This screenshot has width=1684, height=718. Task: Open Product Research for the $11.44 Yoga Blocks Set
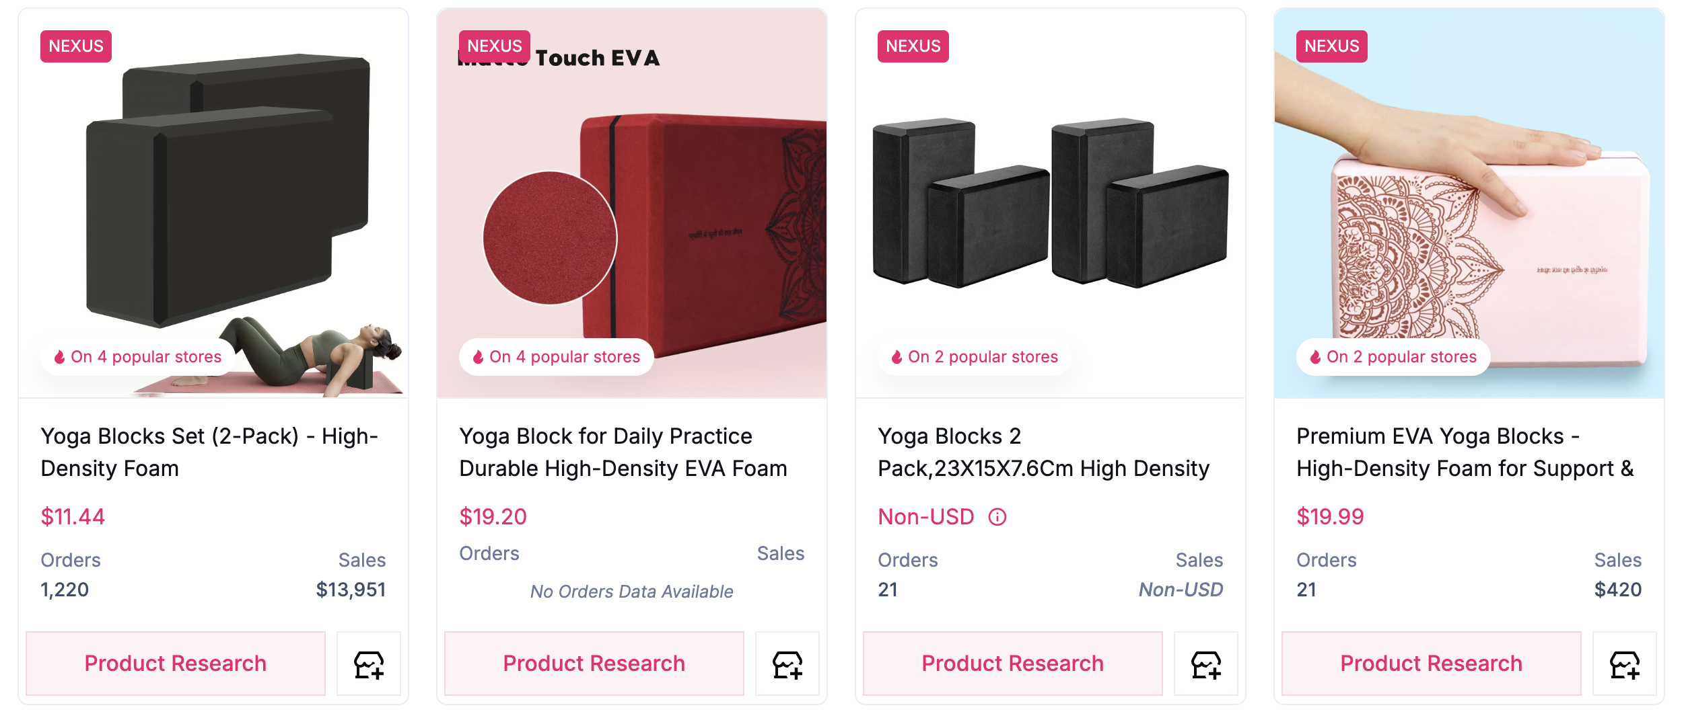pyautogui.click(x=176, y=664)
